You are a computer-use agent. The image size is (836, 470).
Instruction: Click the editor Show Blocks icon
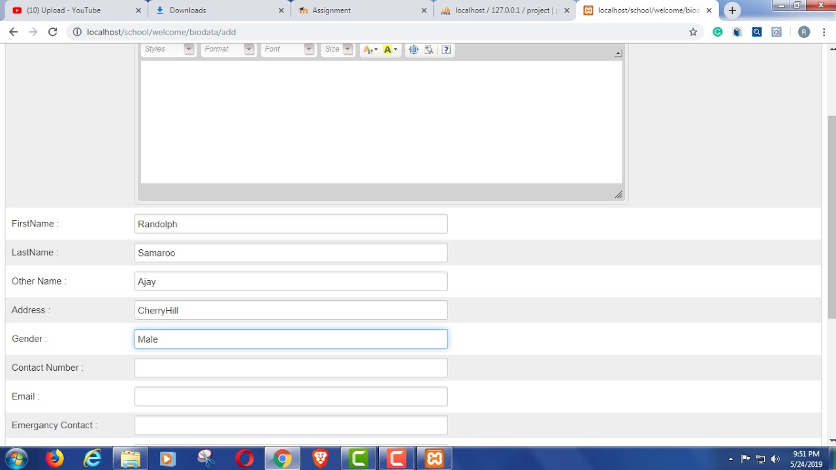(x=429, y=50)
